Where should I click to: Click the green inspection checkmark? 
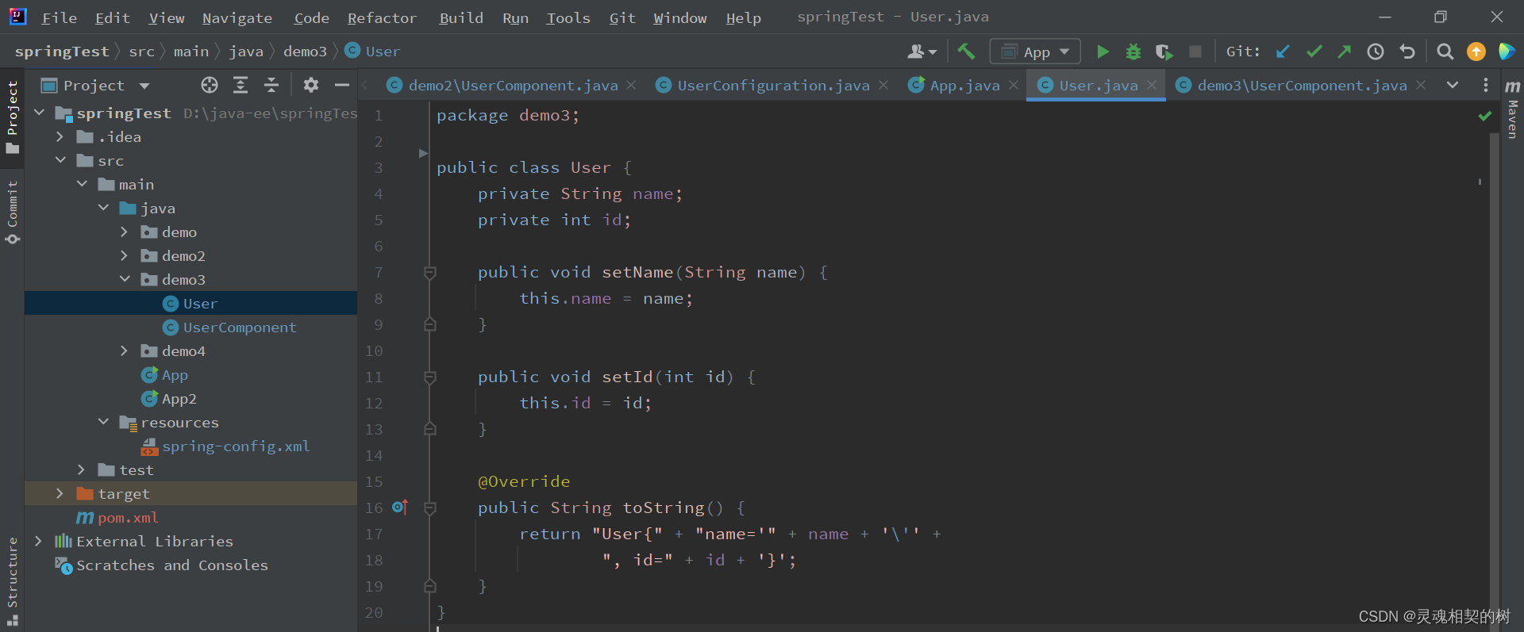click(1484, 116)
